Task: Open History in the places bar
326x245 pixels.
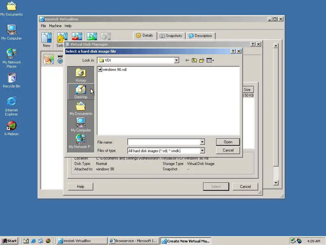Action: tap(81, 75)
